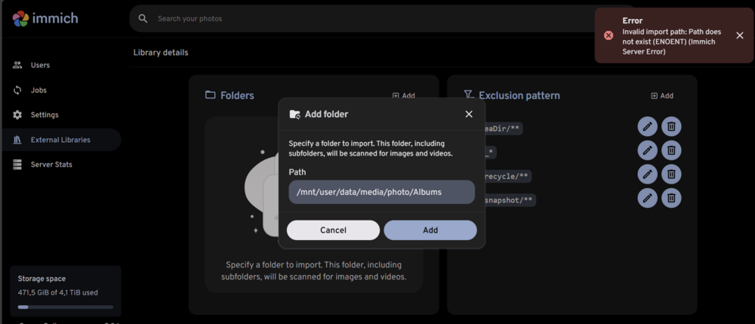Click the immich logo icon

(x=20, y=19)
